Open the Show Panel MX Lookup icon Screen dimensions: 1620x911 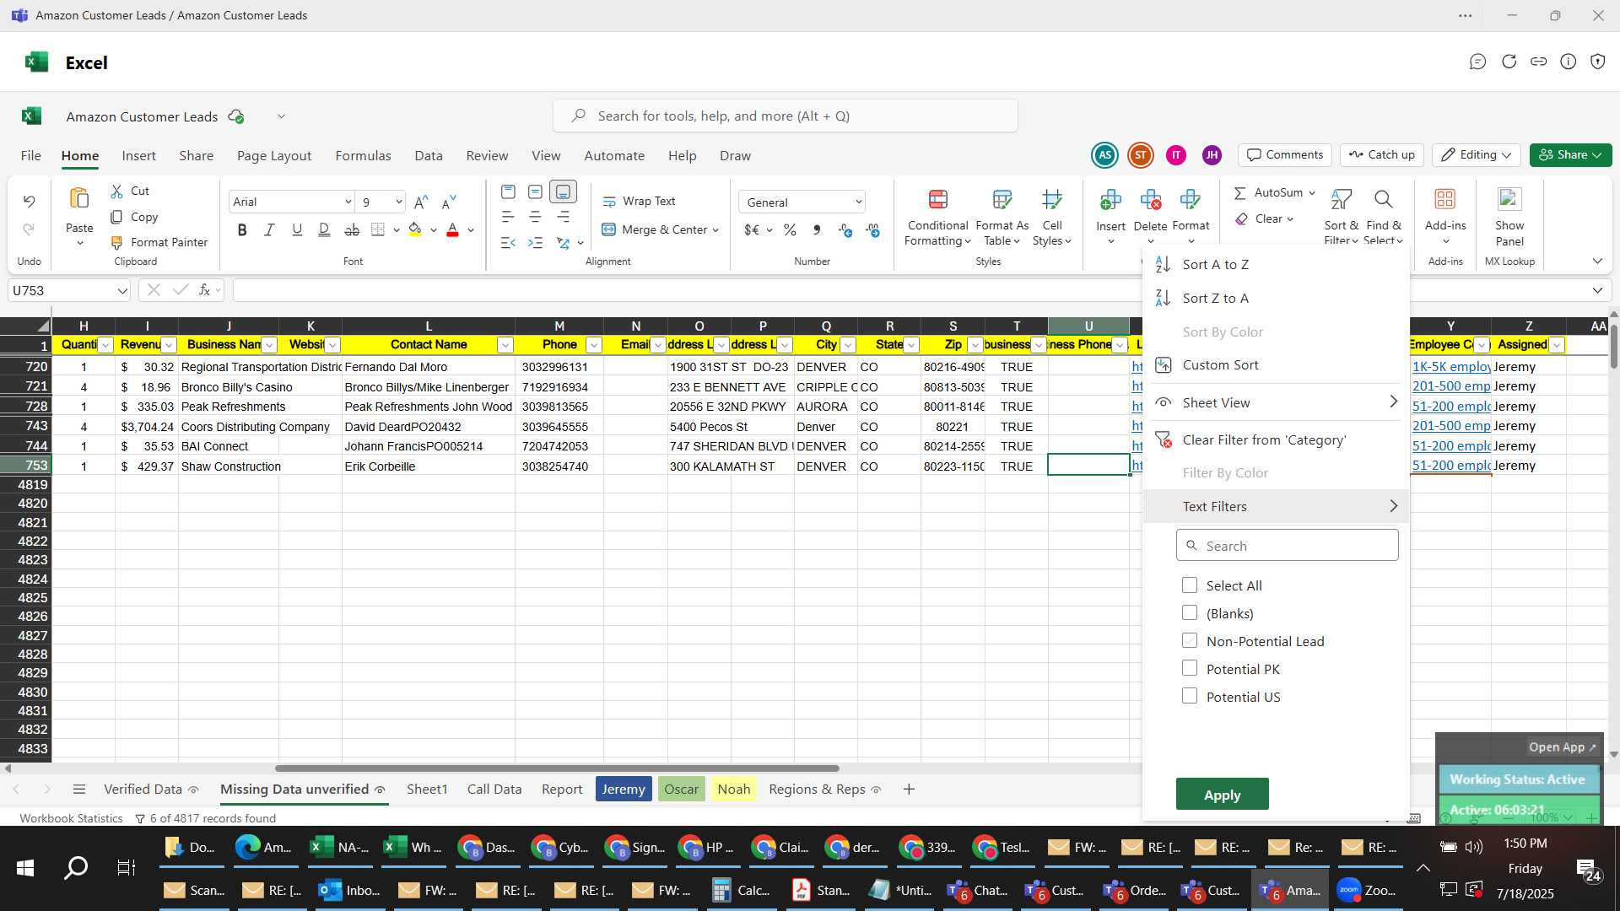pos(1509,199)
